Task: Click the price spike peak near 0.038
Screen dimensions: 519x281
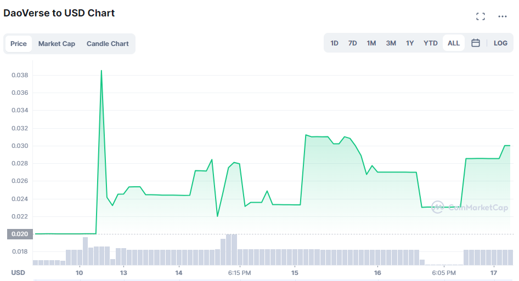Action: click(x=101, y=71)
